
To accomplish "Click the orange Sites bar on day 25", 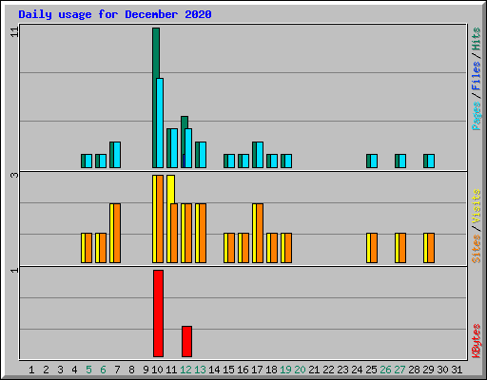I will tap(374, 248).
